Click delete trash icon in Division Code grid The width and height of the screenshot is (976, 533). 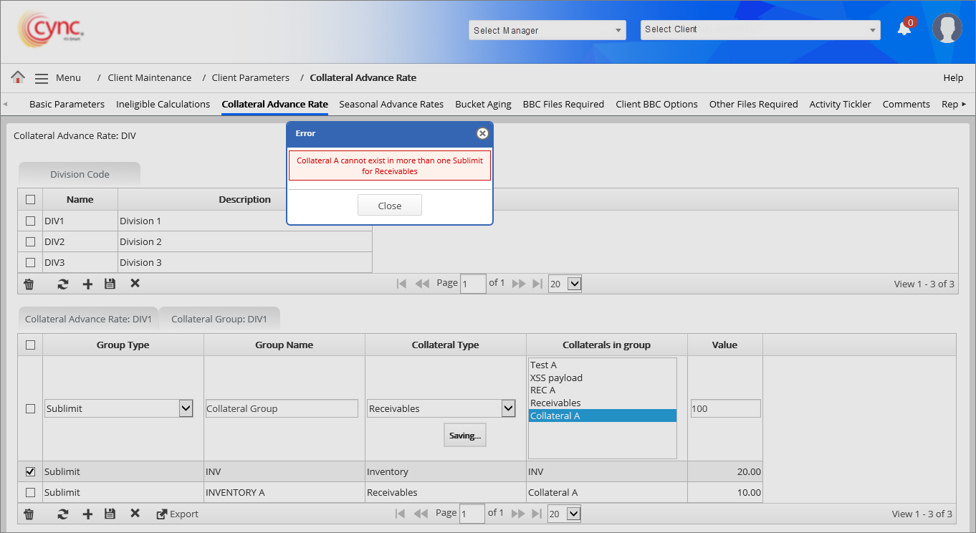[29, 284]
